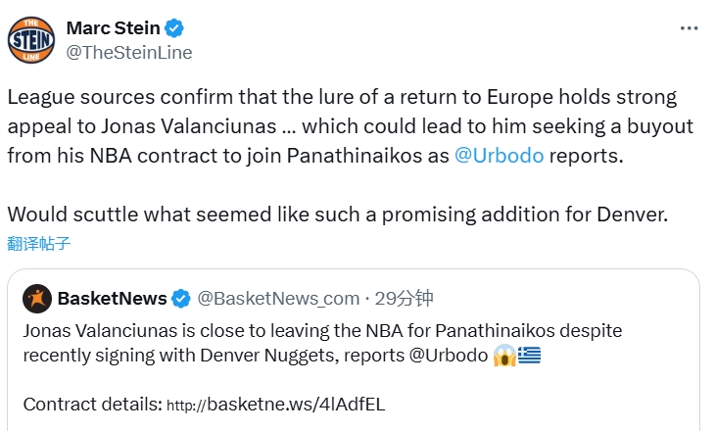Open the @BasketNews_com handle
This screenshot has height=431, width=716.
pyautogui.click(x=278, y=298)
